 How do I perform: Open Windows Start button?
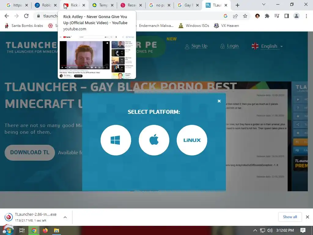pyautogui.click(x=8, y=230)
